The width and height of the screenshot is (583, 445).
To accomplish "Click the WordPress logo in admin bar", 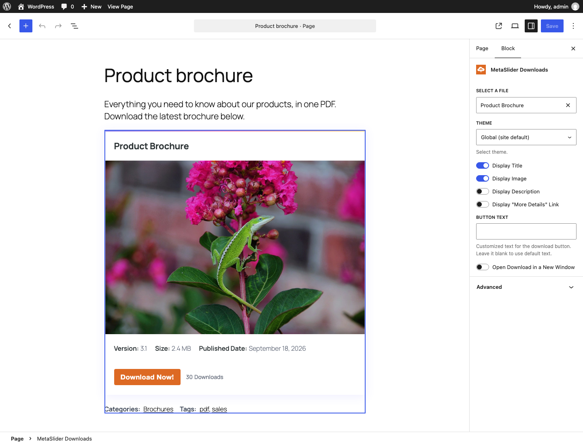I will tap(7, 6).
